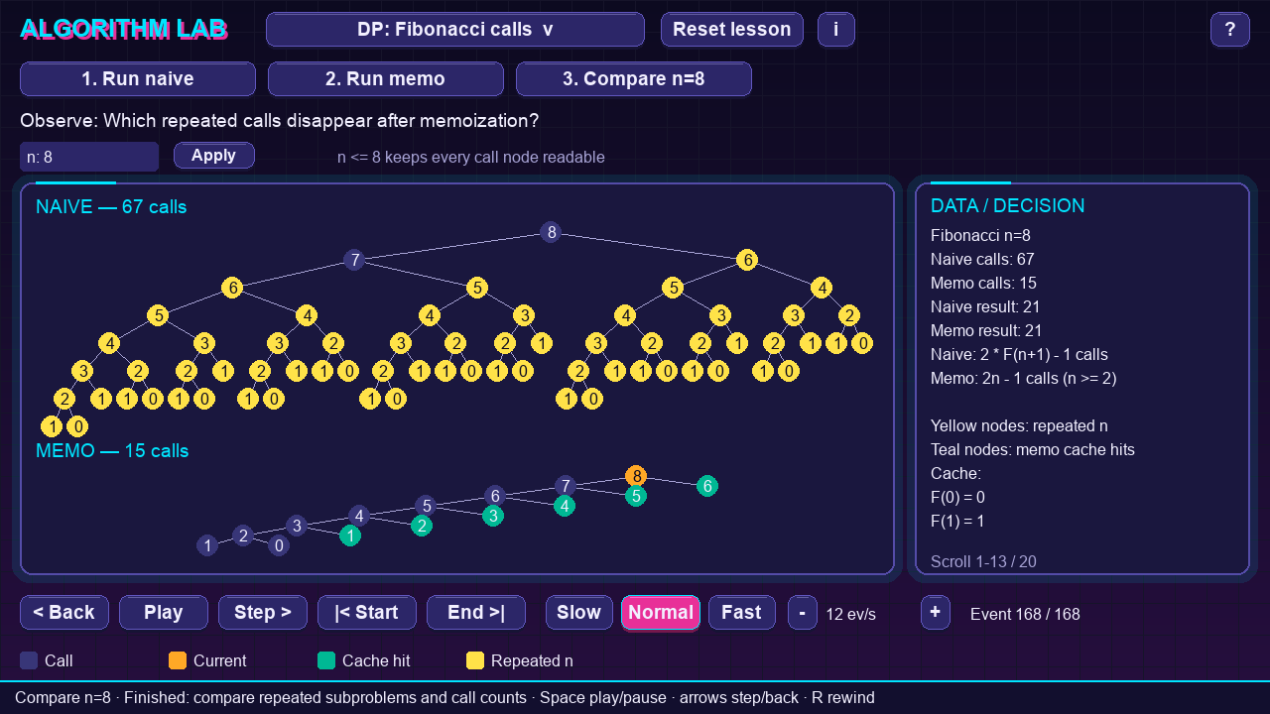Jump to the end with End >|
The height and width of the screenshot is (714, 1270).
(476, 613)
